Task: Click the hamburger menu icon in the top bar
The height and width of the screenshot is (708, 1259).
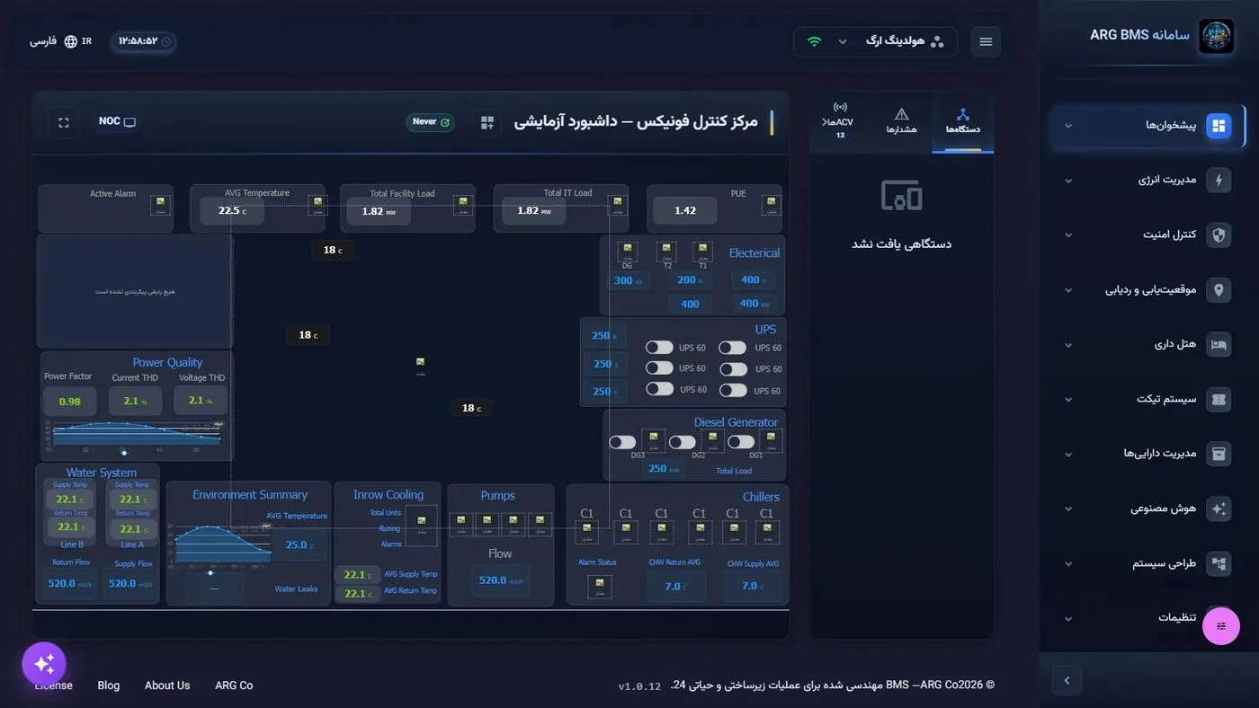Action: (x=986, y=41)
